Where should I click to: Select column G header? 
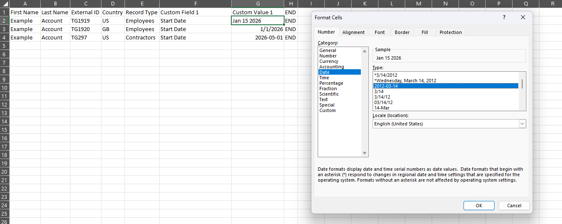point(258,4)
